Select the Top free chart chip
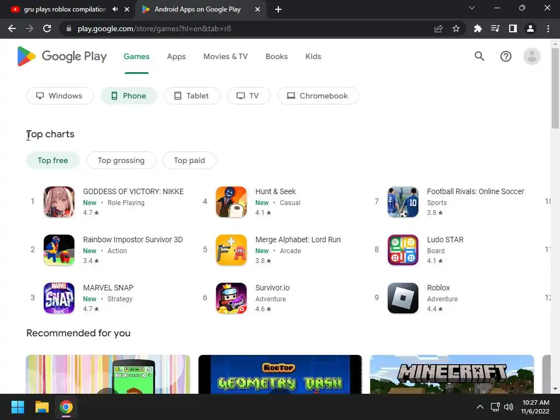560x420 pixels. click(53, 160)
